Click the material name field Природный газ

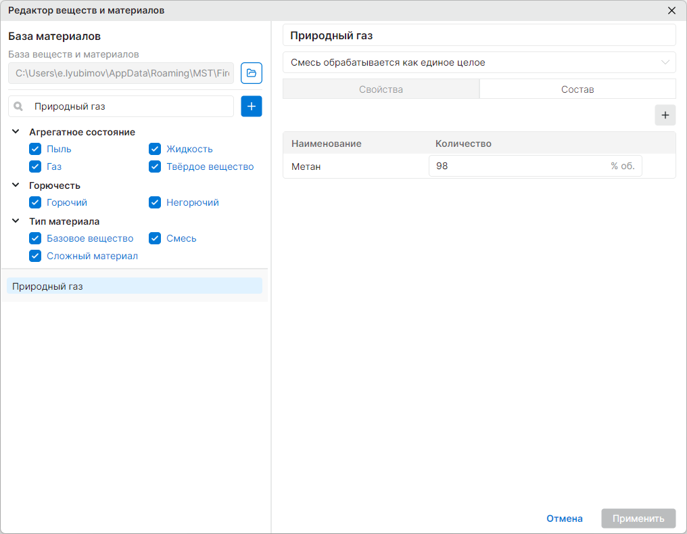[479, 35]
